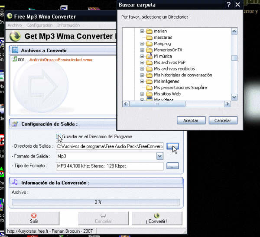
Task: Select the Mis imágenes folder name
Action: (166, 81)
